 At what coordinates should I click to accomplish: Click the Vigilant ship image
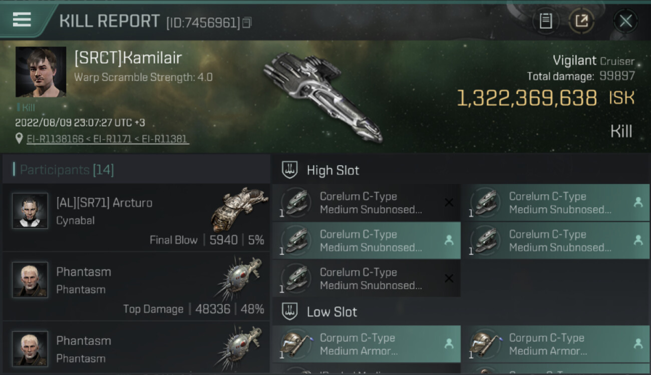tap(323, 96)
